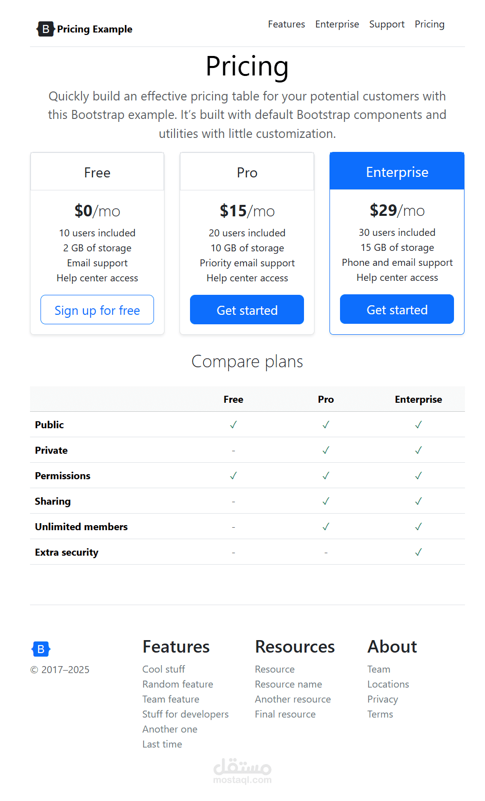This screenshot has height=801, width=485.
Task: Open the Locations page link
Action: pos(388,684)
